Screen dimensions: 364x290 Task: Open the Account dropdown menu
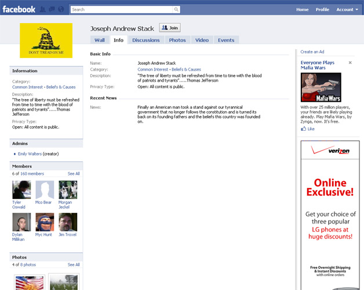pos(347,9)
